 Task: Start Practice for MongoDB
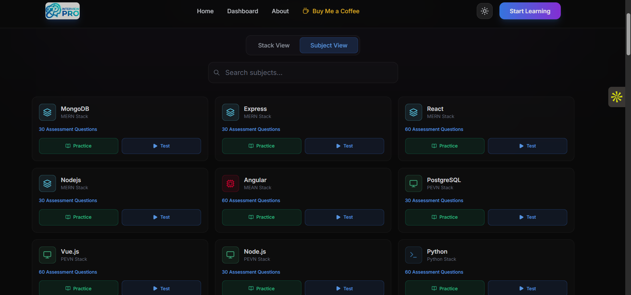[x=79, y=146]
